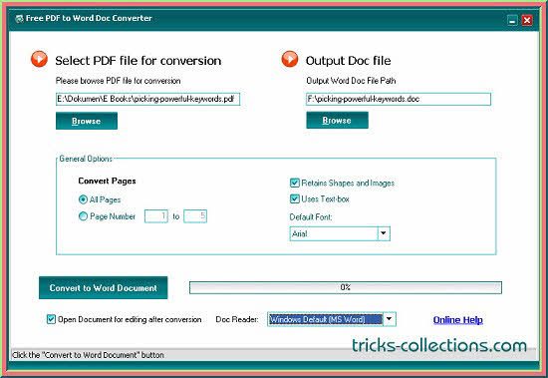
Task: Select the All Pages radio button
Action: 83,199
